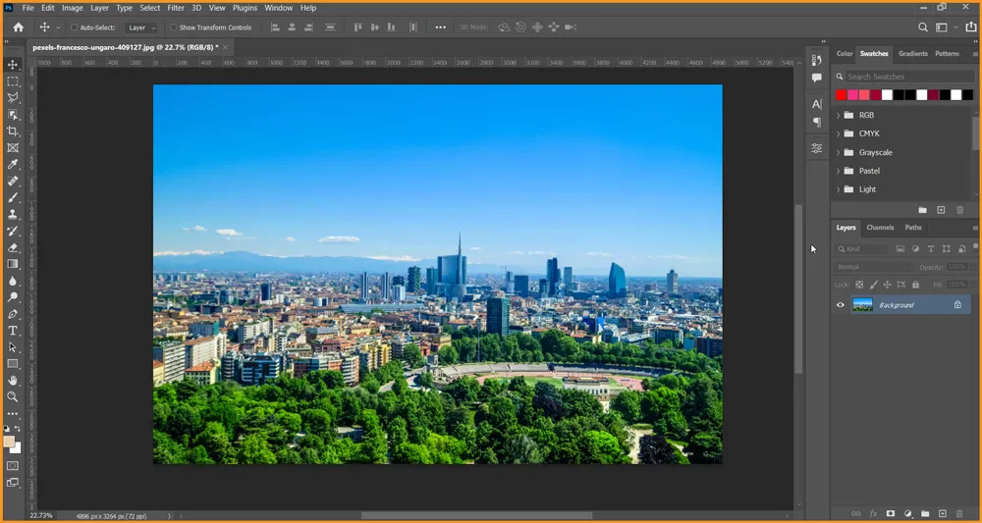Toggle lock transparent pixels in Layers panel
Screen dimensions: 982x523
tap(859, 285)
